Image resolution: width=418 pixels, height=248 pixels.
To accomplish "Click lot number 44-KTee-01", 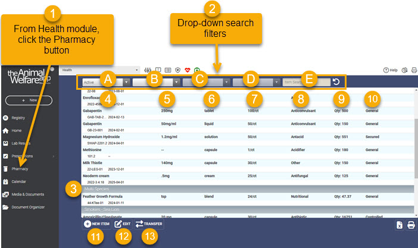I will pos(95,203).
